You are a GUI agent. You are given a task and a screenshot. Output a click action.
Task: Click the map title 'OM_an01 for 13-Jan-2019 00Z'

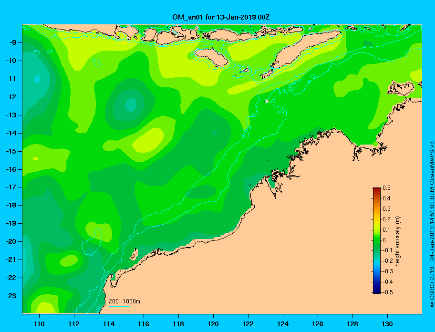click(x=221, y=17)
